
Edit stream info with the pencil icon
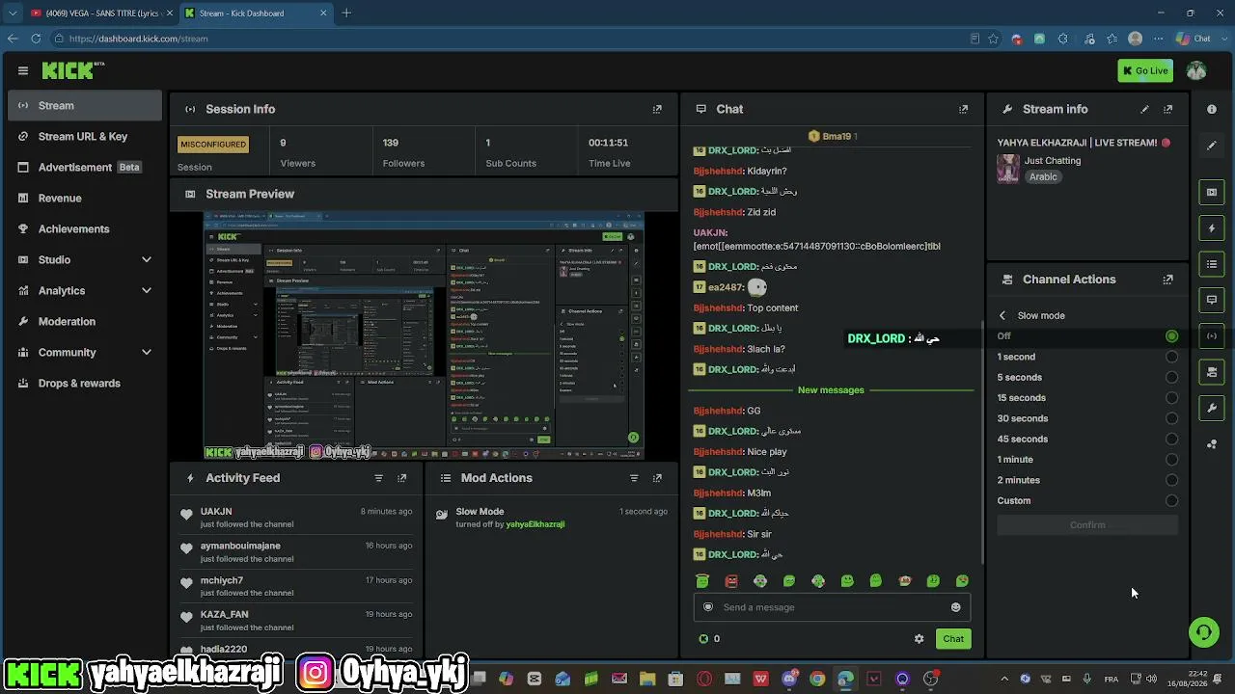1144,109
